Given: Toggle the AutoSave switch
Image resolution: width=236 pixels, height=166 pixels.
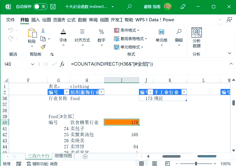Looking at the screenshot, I should pyautogui.click(x=40, y=7).
